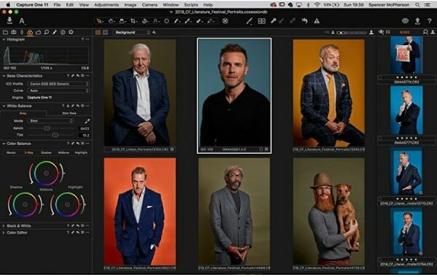Click the Exposure warning triangle icon
Image resolution: width=437 pixels, height=277 pixels.
317,21
